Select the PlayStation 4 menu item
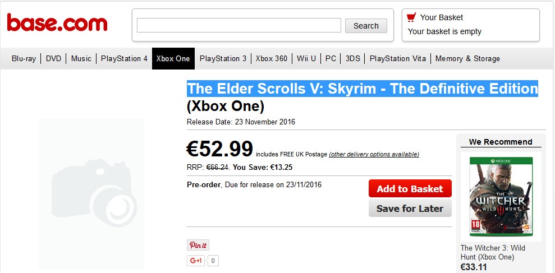 click(124, 59)
